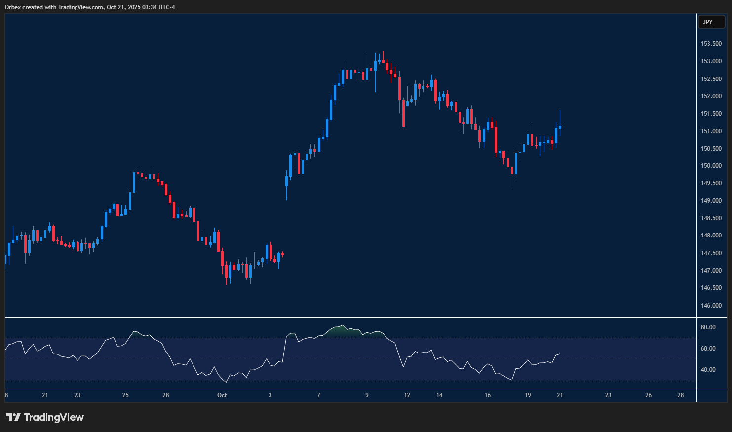Click the Orbex TradingView.com header text
This screenshot has height=432, width=732.
[90, 7]
